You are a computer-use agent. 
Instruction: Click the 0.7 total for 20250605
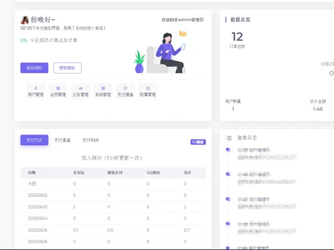tap(187, 230)
